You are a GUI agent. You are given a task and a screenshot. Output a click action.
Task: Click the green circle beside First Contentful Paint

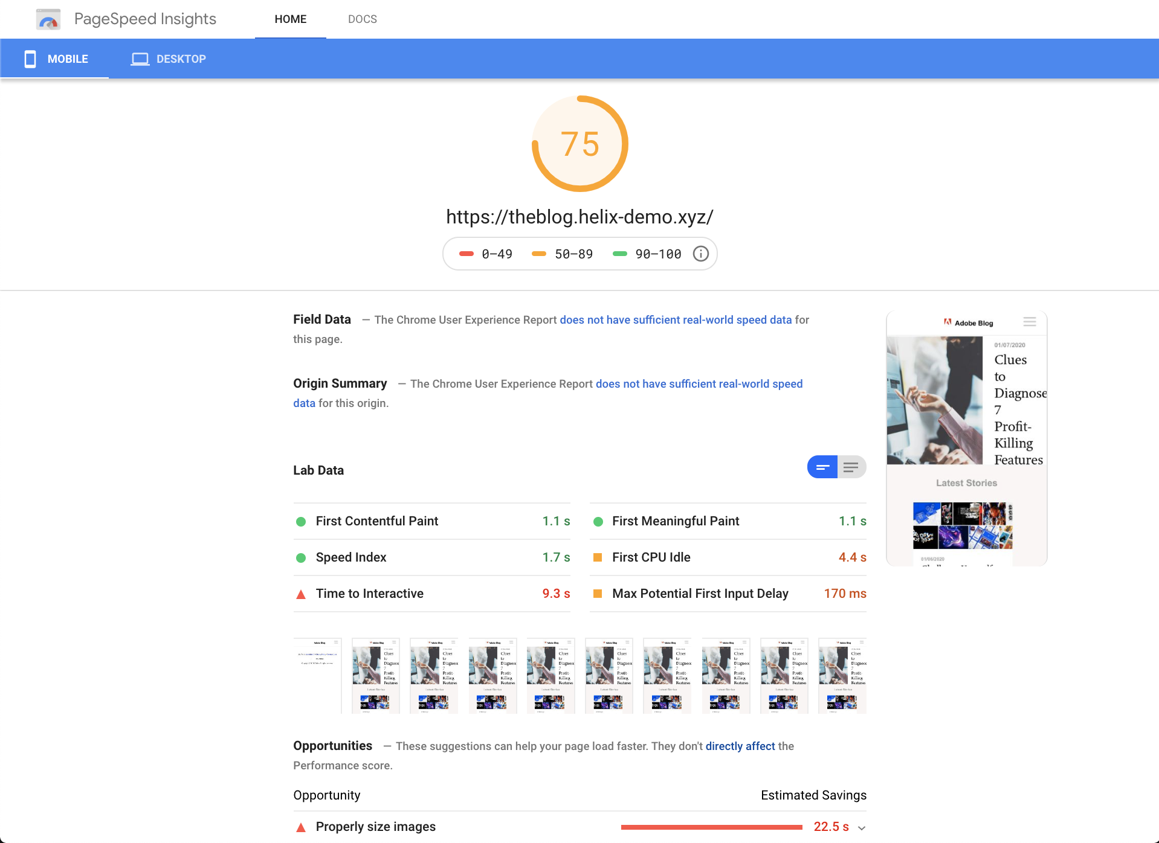(x=301, y=521)
